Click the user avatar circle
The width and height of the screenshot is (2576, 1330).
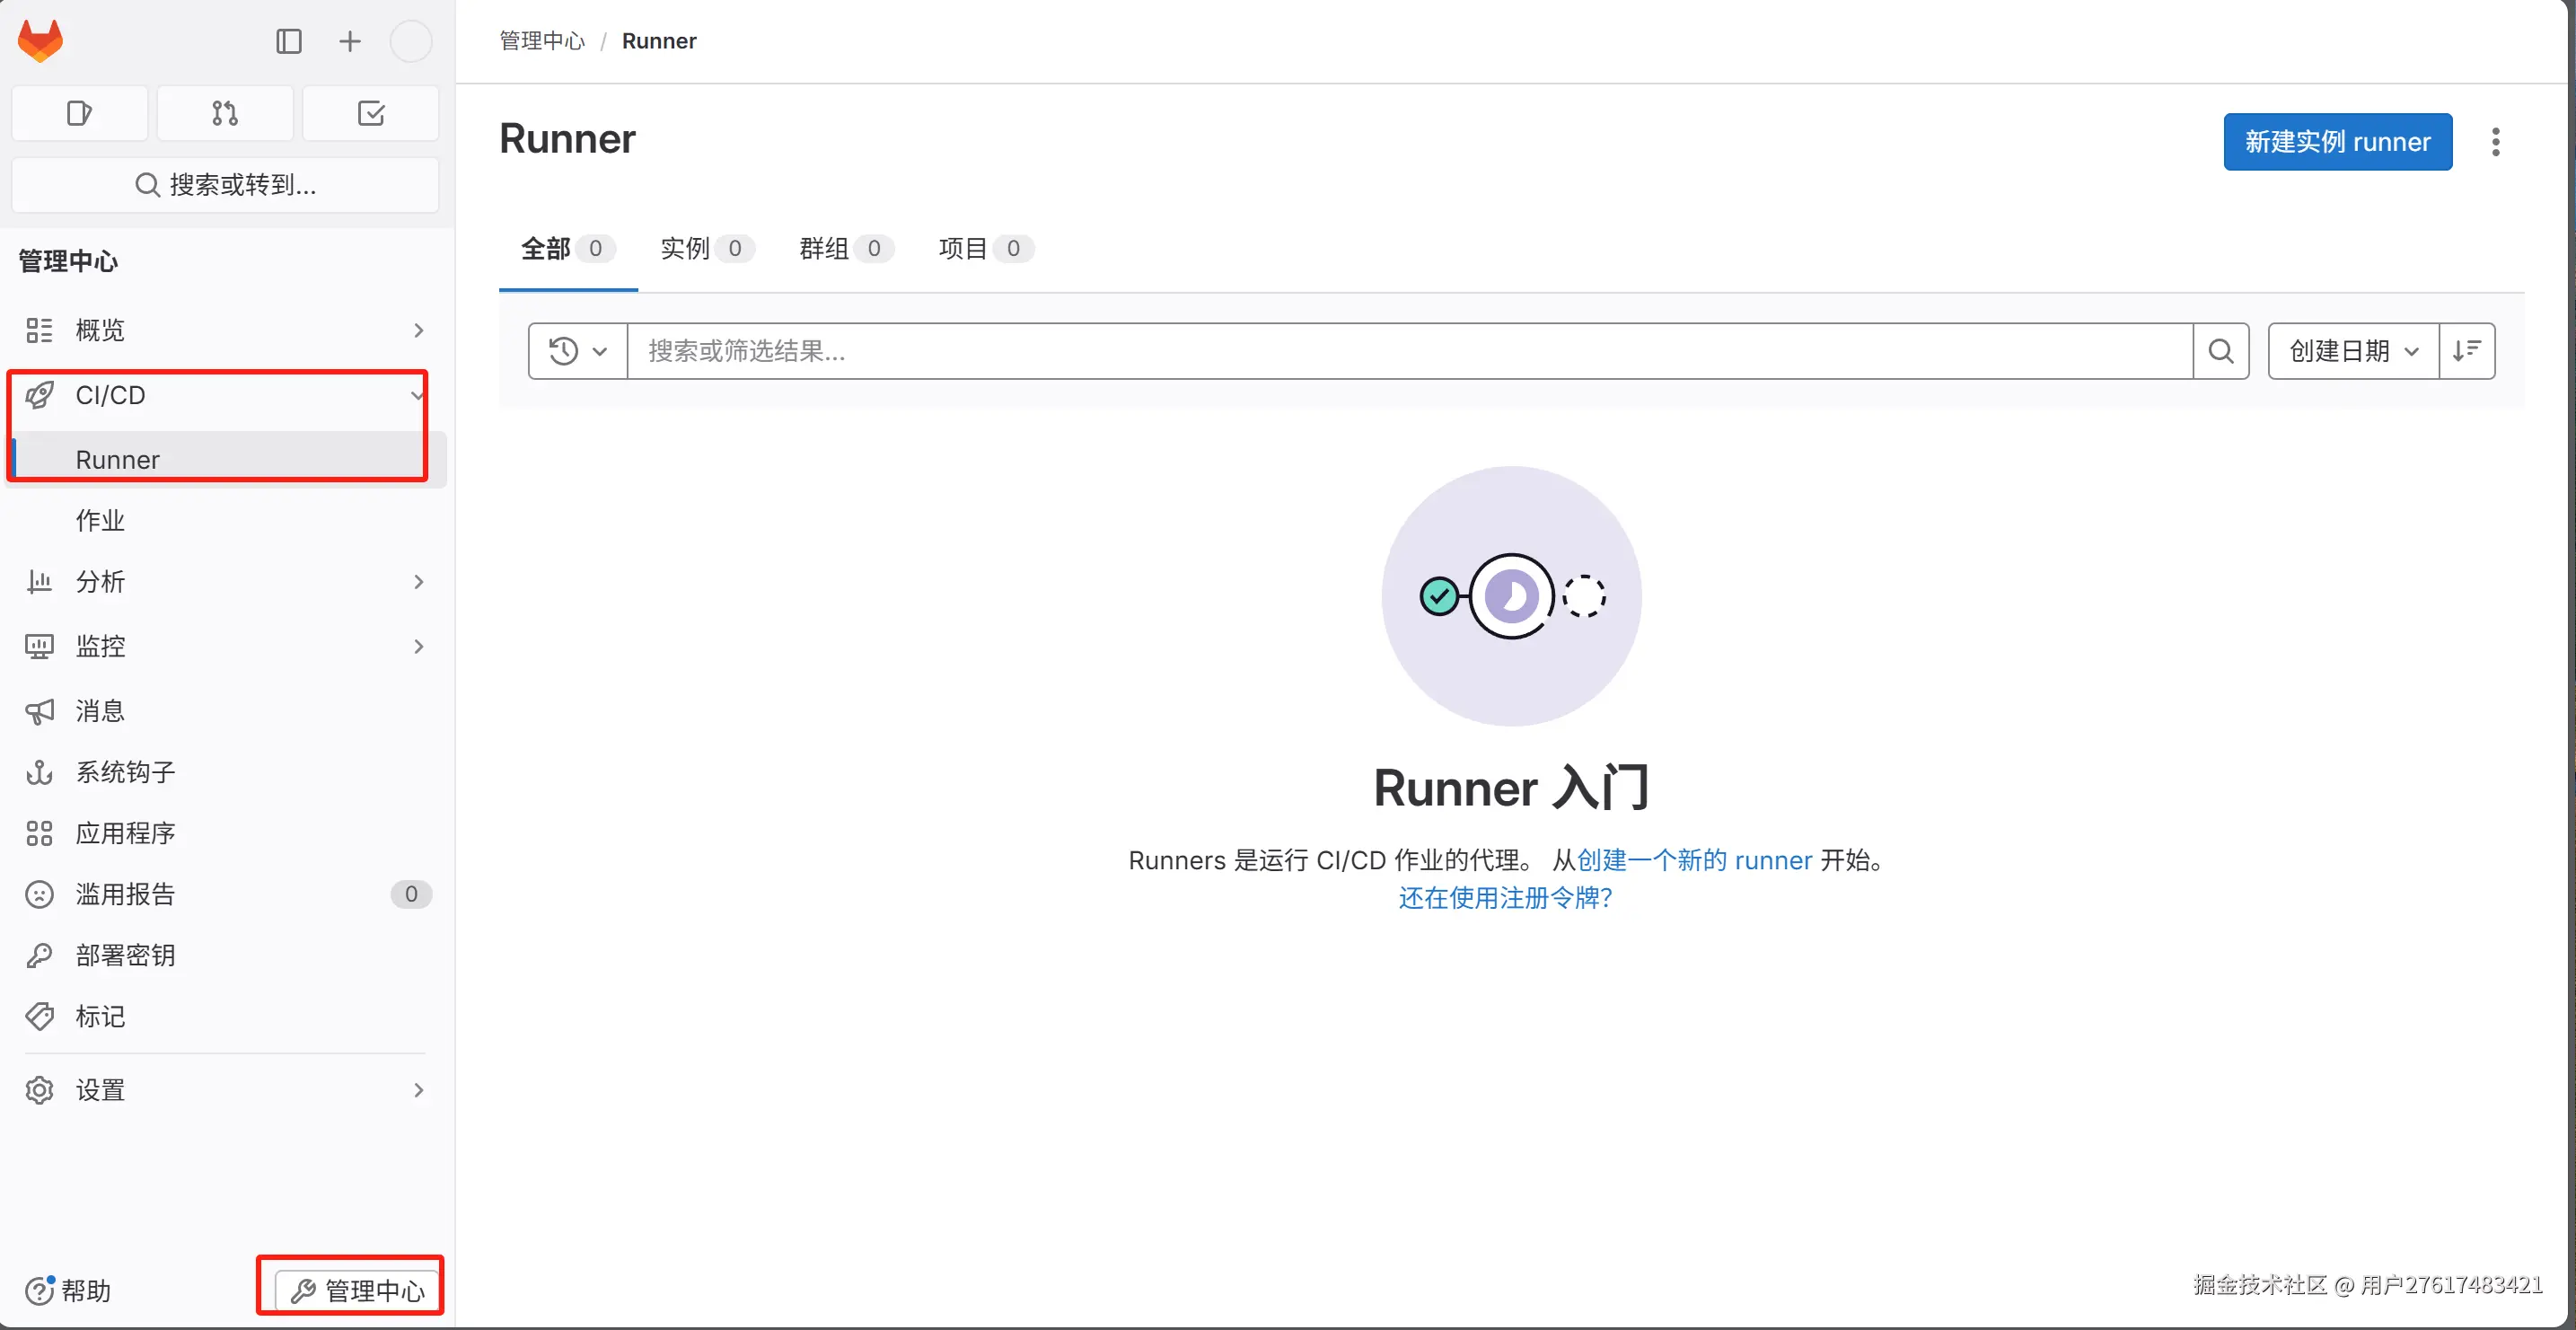coord(410,41)
